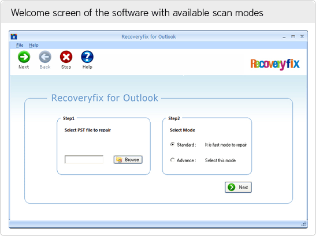Click the 'Recoveryfix for Outlook' panel heading
The image size is (316, 236).
tap(105, 98)
